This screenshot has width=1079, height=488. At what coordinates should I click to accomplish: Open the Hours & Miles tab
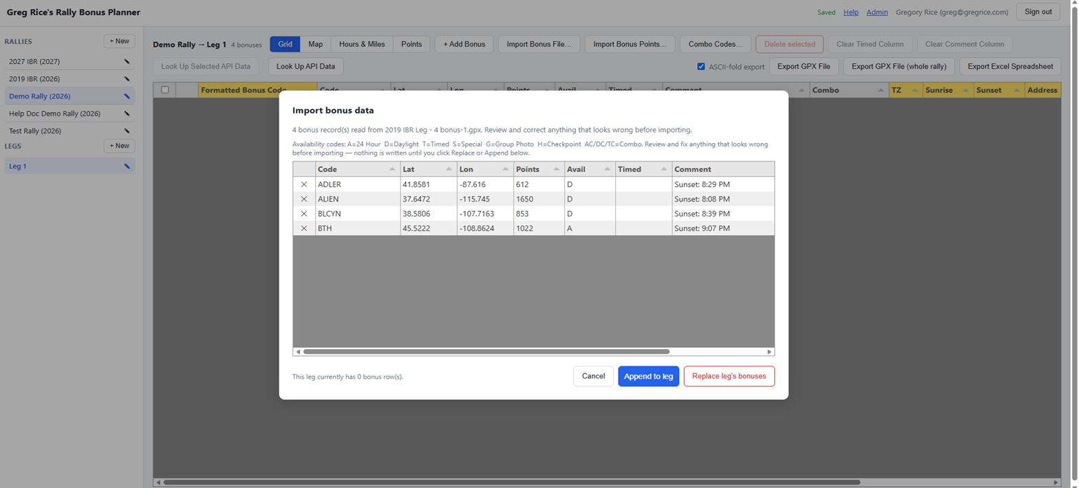[362, 44]
